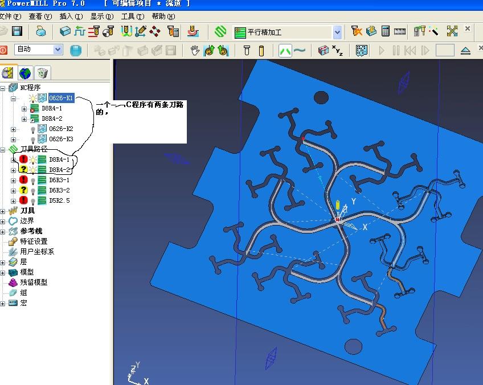Open the measurer ruler icon

click(x=400, y=31)
